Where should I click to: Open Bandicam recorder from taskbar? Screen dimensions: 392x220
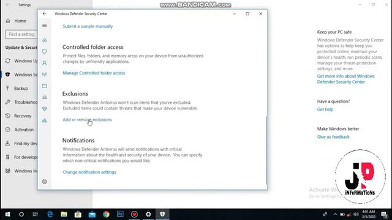coord(134,215)
